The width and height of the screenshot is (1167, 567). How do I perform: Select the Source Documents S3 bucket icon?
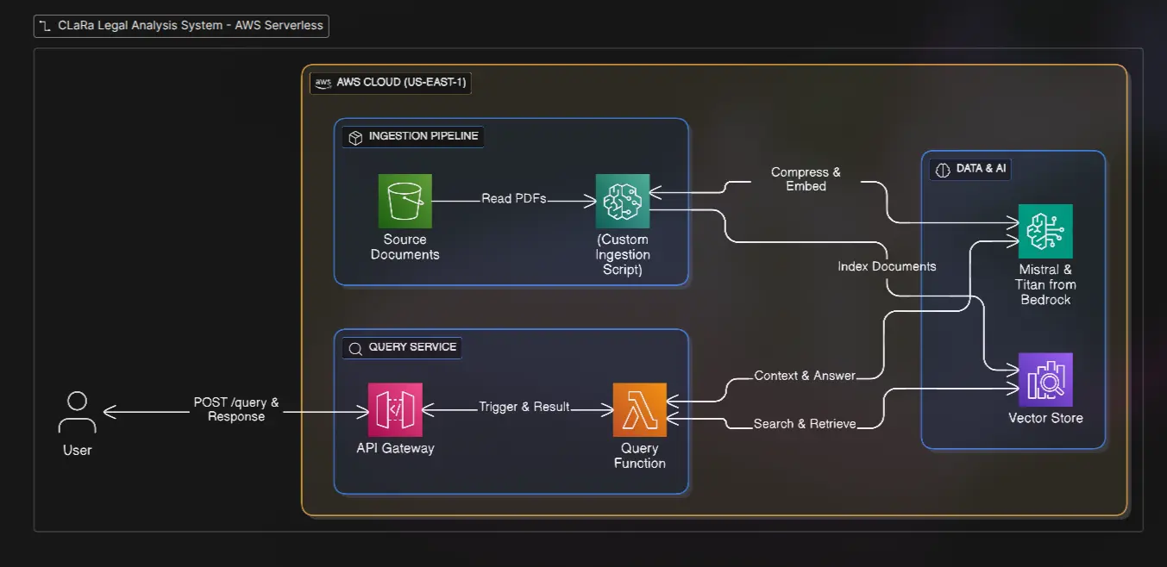[404, 200]
